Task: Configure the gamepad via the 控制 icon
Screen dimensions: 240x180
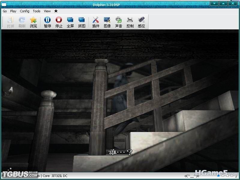Action: [130, 22]
